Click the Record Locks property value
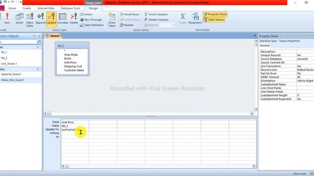Screen dimensions: 314x176 click(305, 69)
